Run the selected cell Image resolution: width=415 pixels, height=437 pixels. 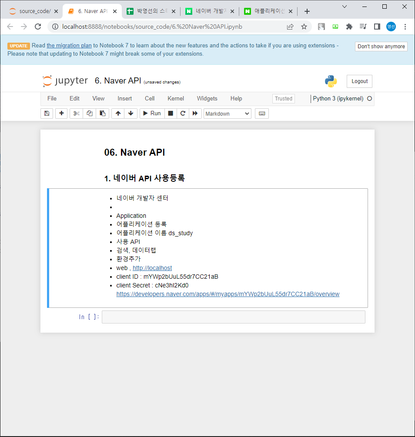pos(152,113)
